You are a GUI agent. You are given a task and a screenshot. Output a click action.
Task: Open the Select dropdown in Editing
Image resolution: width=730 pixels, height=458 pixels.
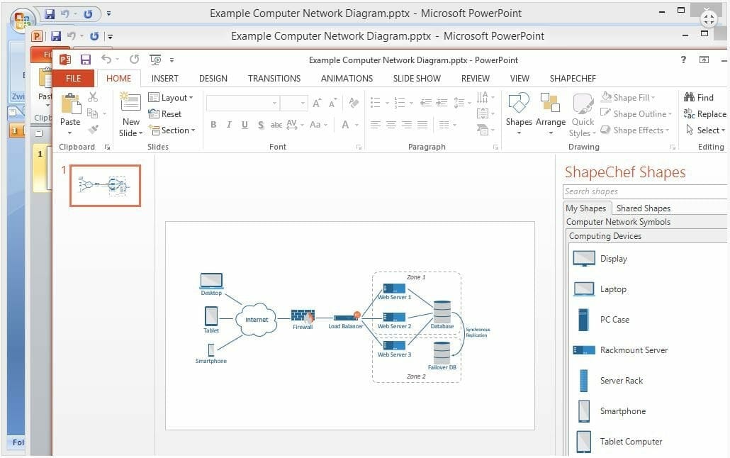click(706, 130)
